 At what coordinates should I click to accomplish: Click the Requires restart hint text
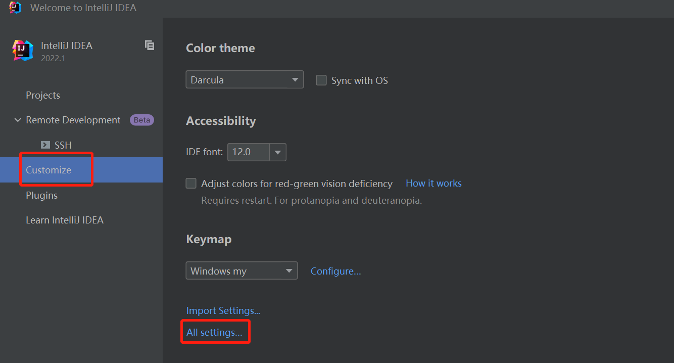311,201
